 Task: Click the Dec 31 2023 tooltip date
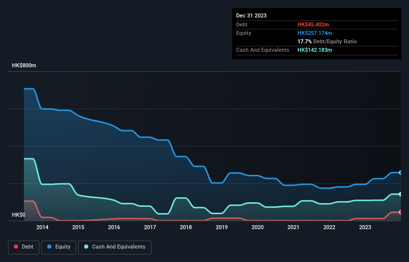(251, 15)
